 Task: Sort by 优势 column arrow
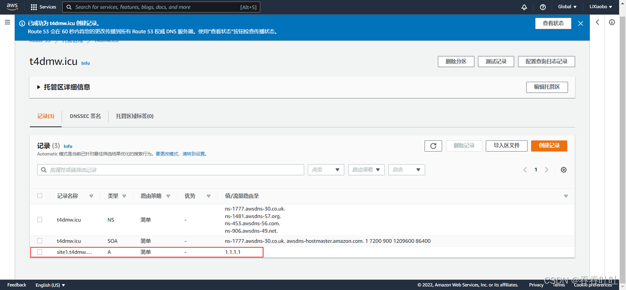208,196
